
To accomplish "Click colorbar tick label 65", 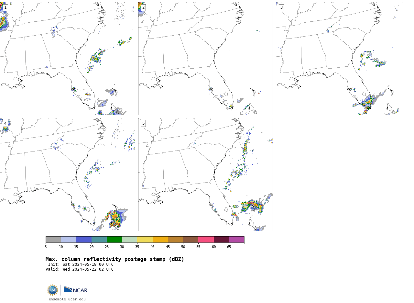I will pyautogui.click(x=229, y=247).
